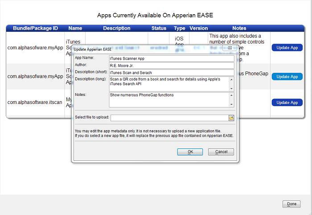Image resolution: width=312 pixels, height=215 pixels.
Task: Click the Type column header
Action: tap(180, 28)
